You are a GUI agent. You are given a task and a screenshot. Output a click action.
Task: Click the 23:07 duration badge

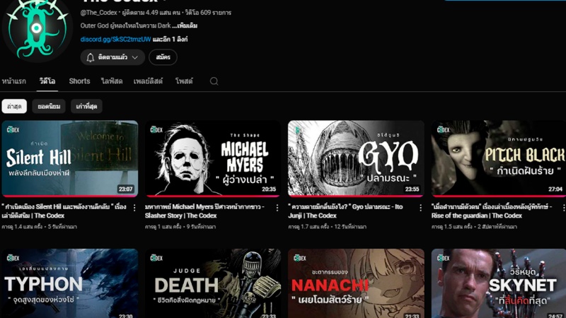(x=125, y=189)
